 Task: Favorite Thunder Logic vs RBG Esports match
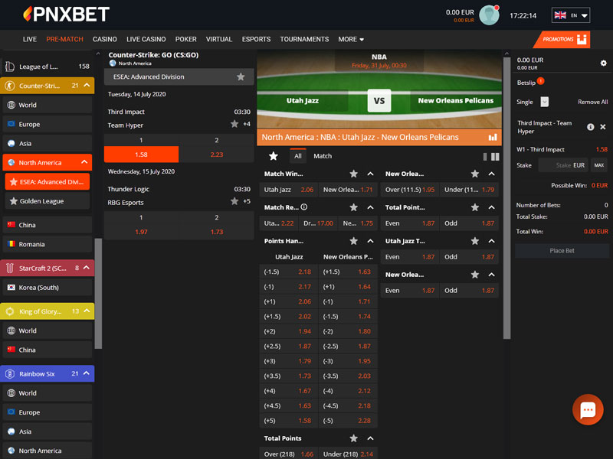(x=234, y=201)
